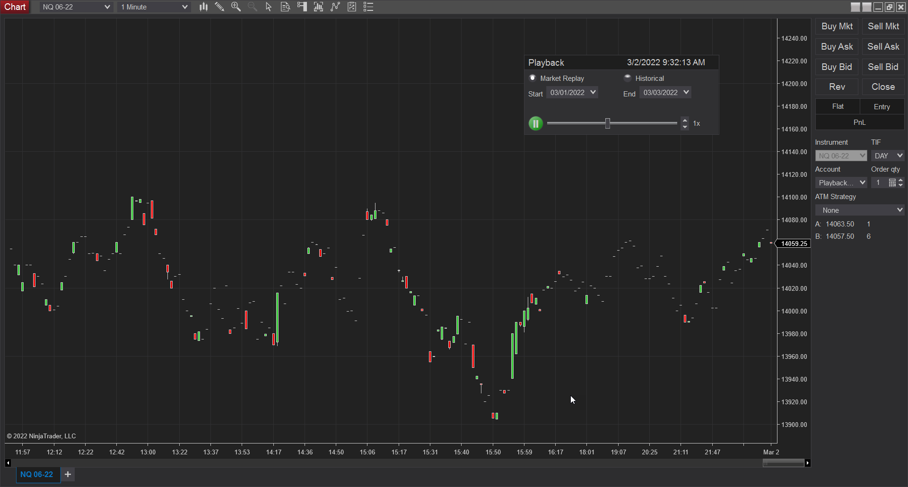The width and height of the screenshot is (908, 487).
Task: Click the Order qty input field
Action: click(x=879, y=183)
